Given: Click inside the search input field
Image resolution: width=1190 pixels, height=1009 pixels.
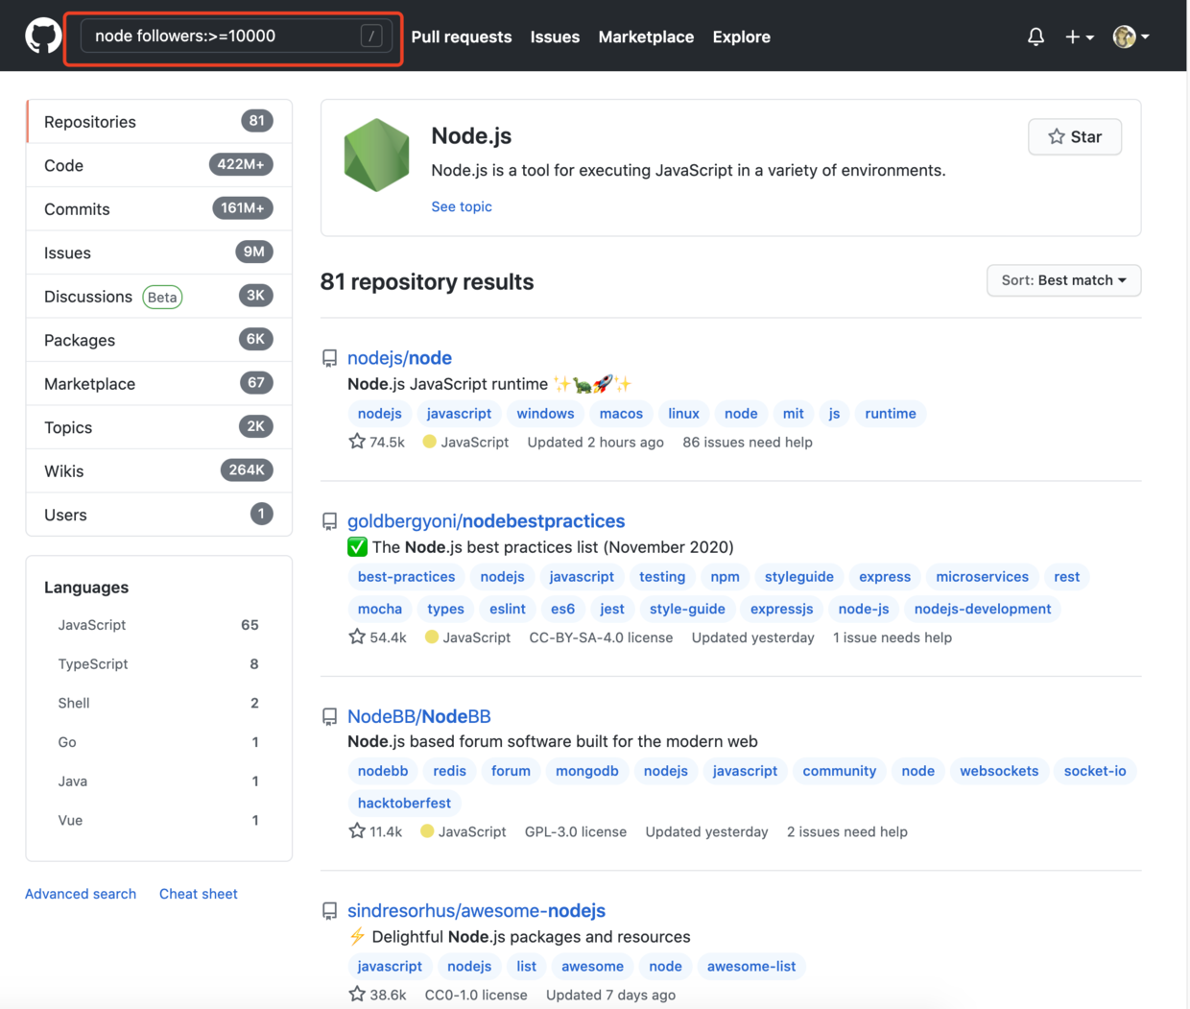Looking at the screenshot, I should pyautogui.click(x=230, y=36).
